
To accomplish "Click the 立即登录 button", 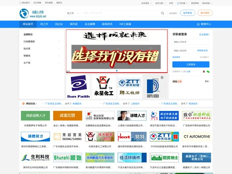I will click(x=191, y=64).
